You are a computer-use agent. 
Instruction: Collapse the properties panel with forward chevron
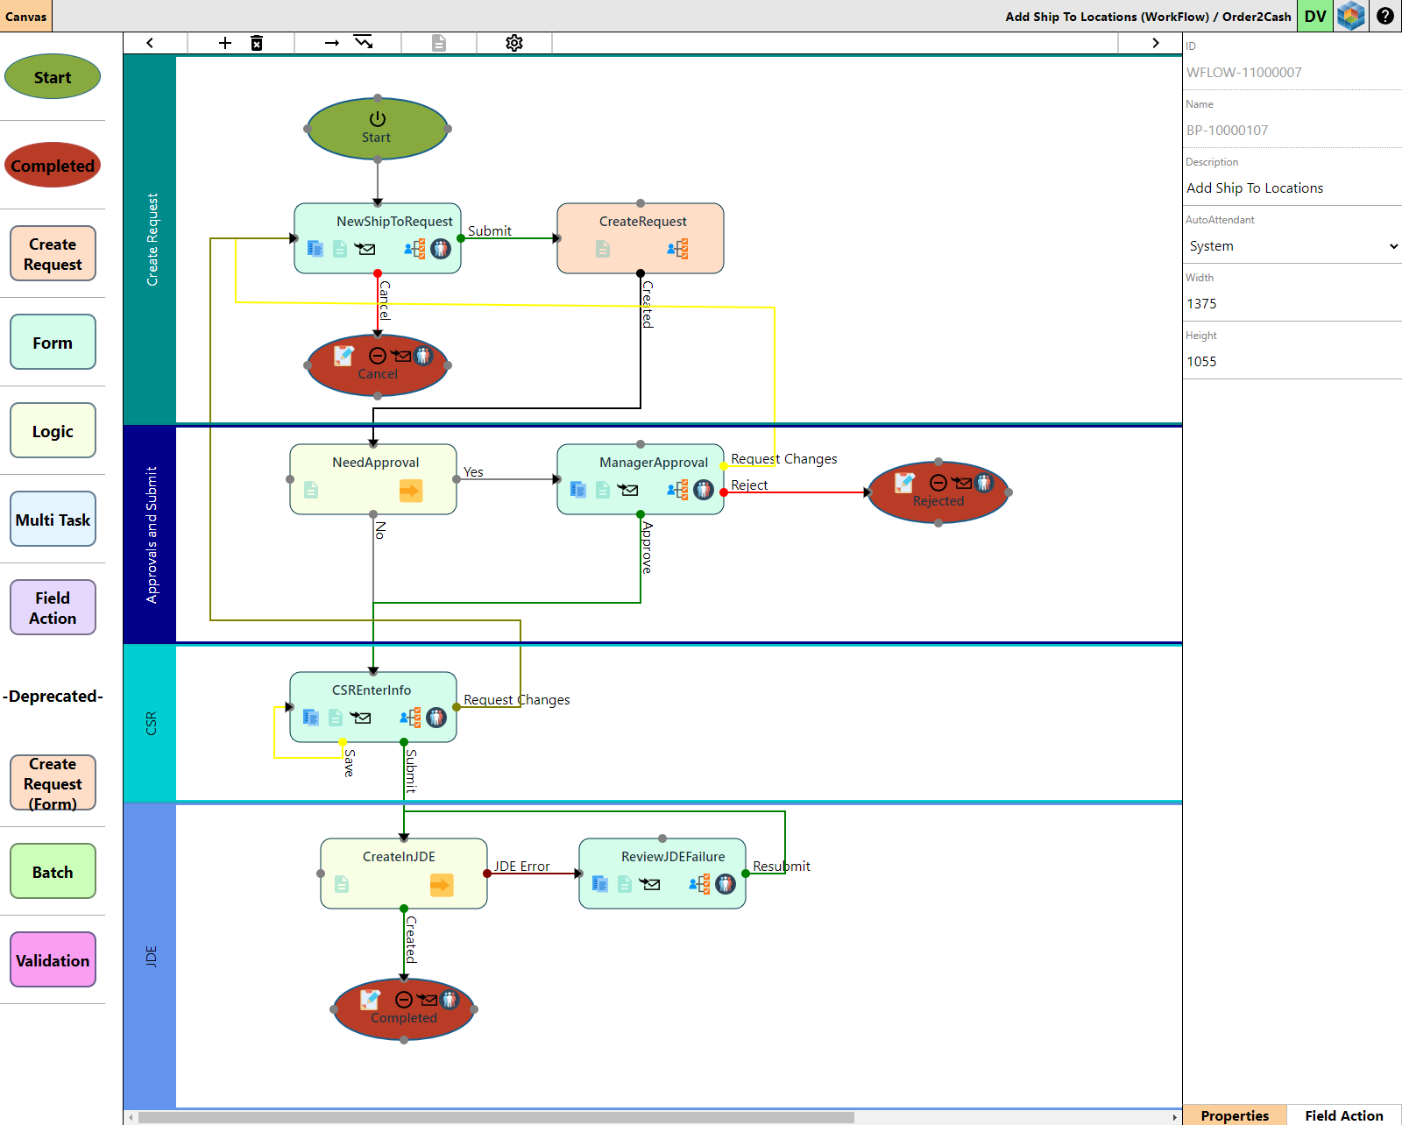coord(1156,43)
